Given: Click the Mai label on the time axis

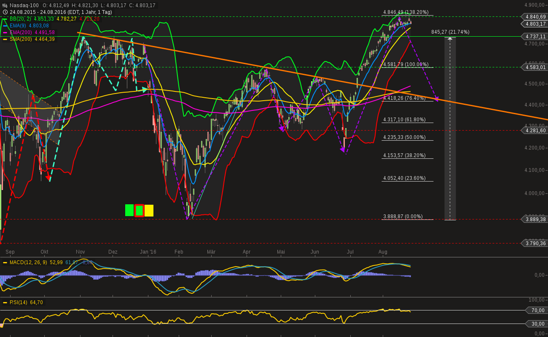Looking at the screenshot, I should pyautogui.click(x=281, y=252).
